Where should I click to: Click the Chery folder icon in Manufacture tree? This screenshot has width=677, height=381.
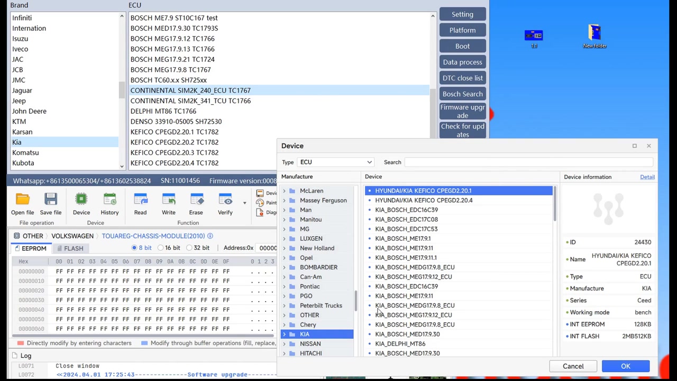pos(292,325)
